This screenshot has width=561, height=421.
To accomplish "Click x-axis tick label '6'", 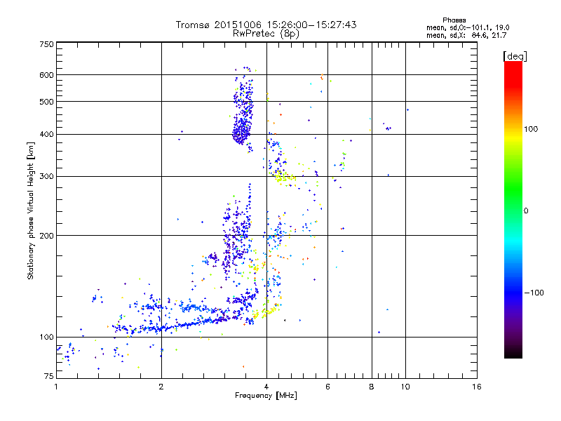I will point(327,387).
